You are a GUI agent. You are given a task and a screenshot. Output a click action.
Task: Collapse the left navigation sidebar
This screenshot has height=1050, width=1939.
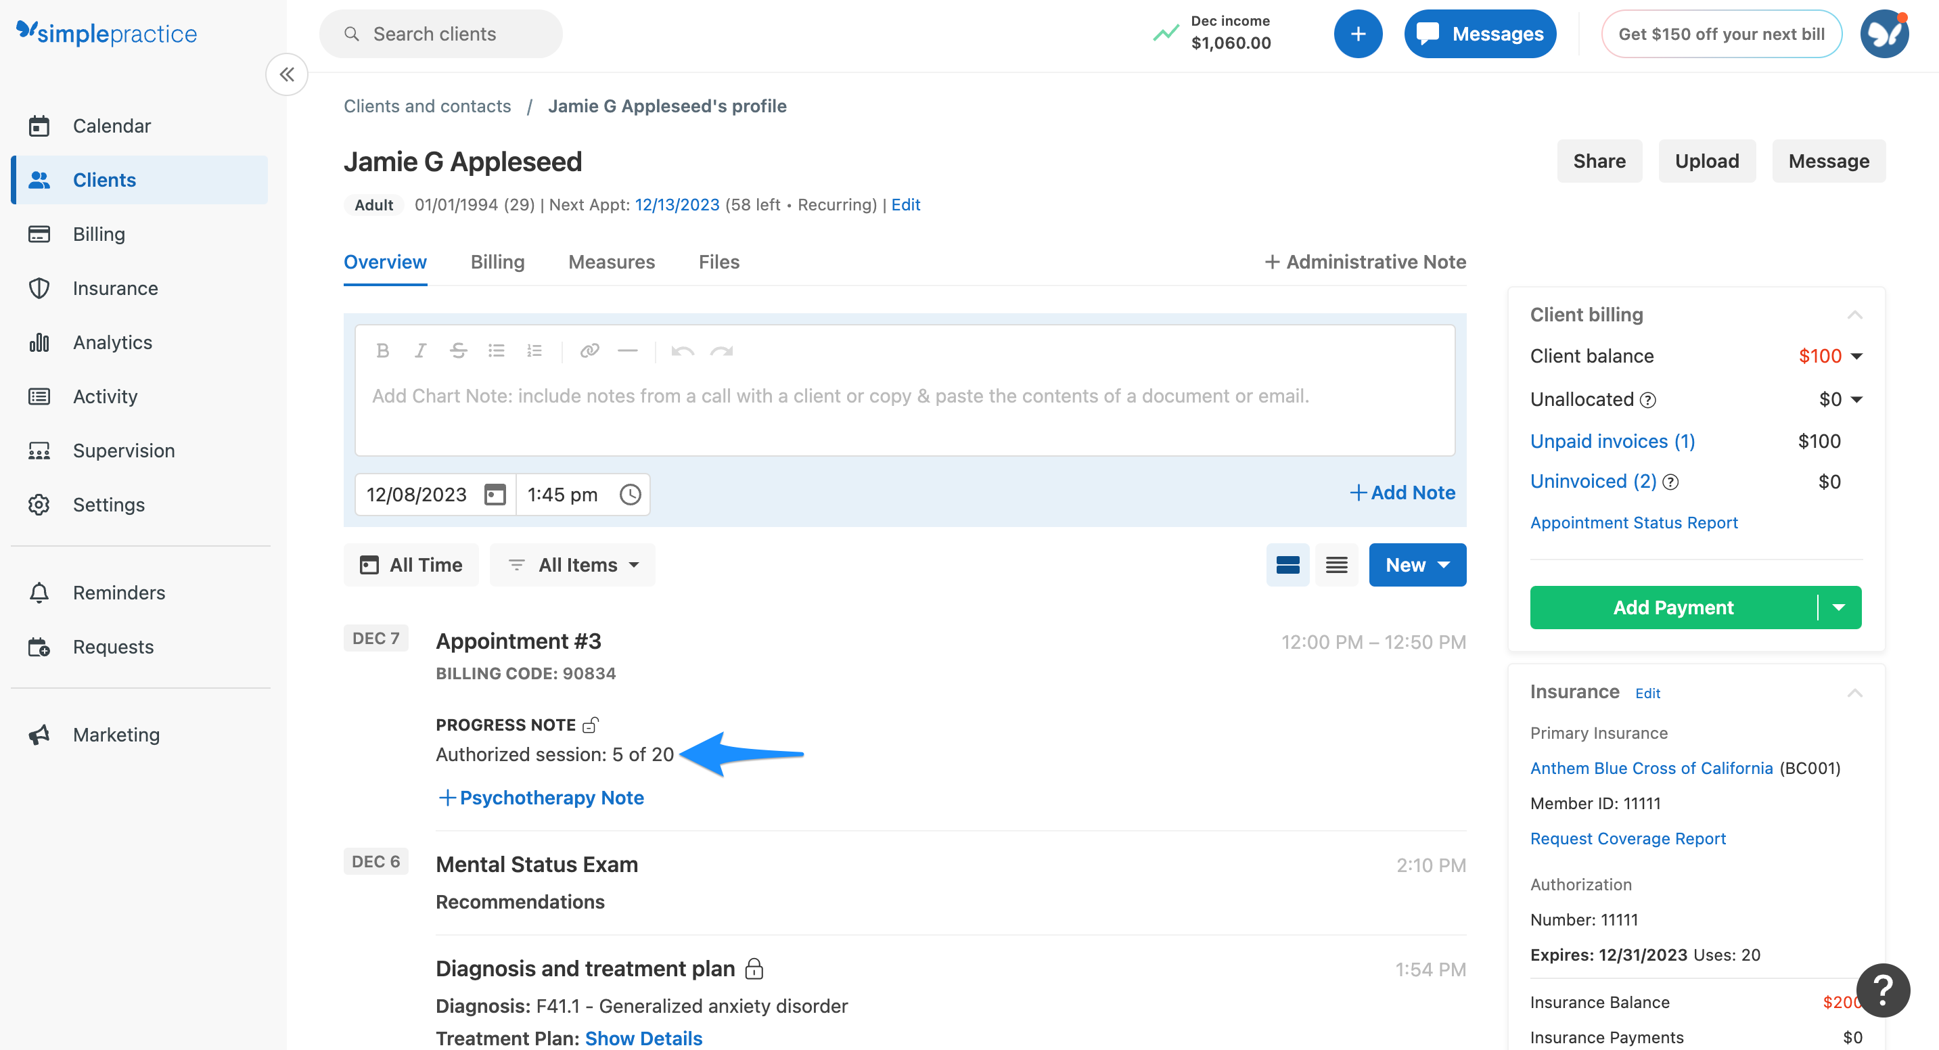[286, 74]
